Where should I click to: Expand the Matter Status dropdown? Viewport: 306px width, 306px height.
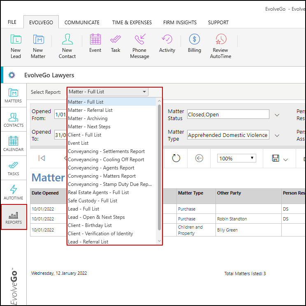point(277,115)
